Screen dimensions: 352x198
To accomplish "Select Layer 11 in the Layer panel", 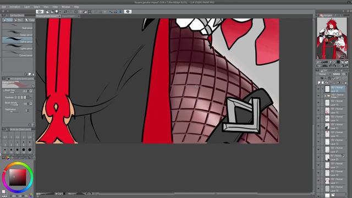I will click(x=335, y=165).
